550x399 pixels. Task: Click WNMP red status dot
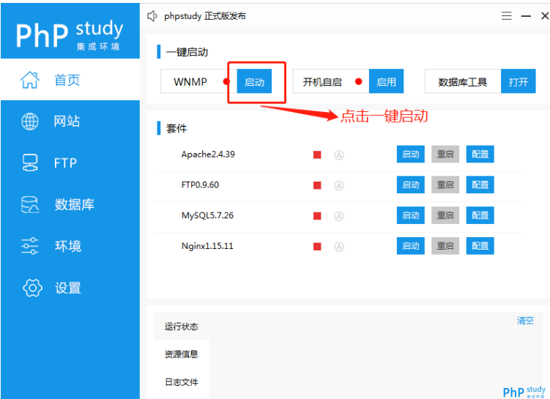click(x=226, y=82)
